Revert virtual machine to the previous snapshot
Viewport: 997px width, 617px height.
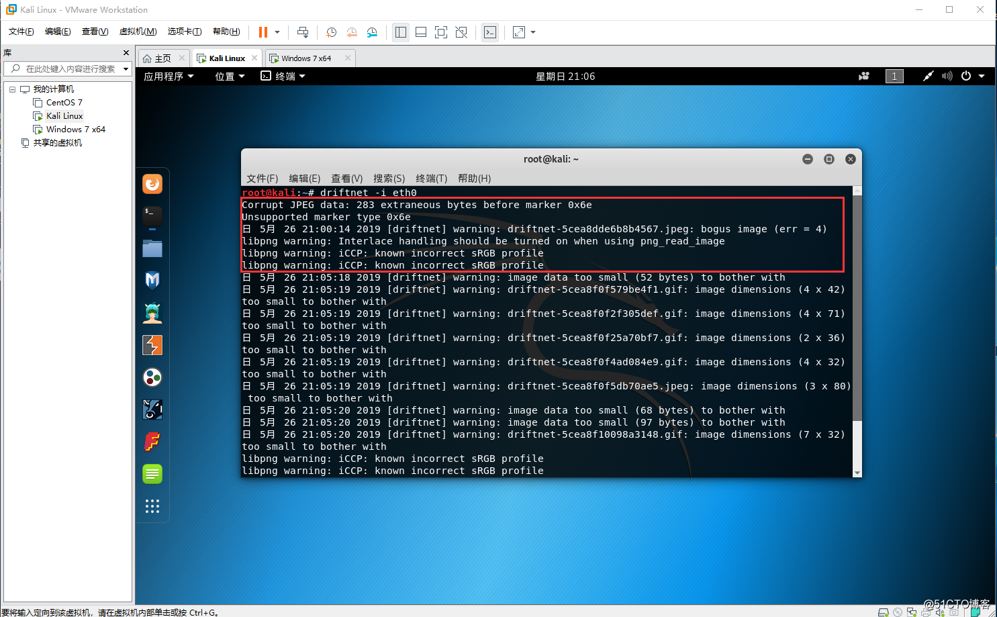(x=352, y=32)
